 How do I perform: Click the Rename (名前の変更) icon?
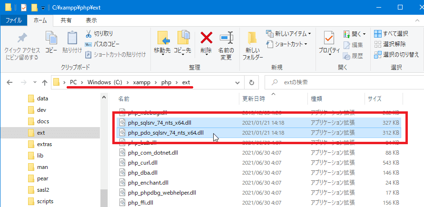point(225,38)
